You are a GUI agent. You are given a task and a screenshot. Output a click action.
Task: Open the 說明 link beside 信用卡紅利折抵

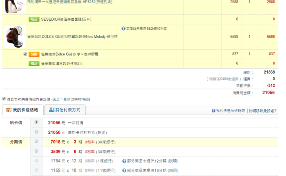click(102, 133)
